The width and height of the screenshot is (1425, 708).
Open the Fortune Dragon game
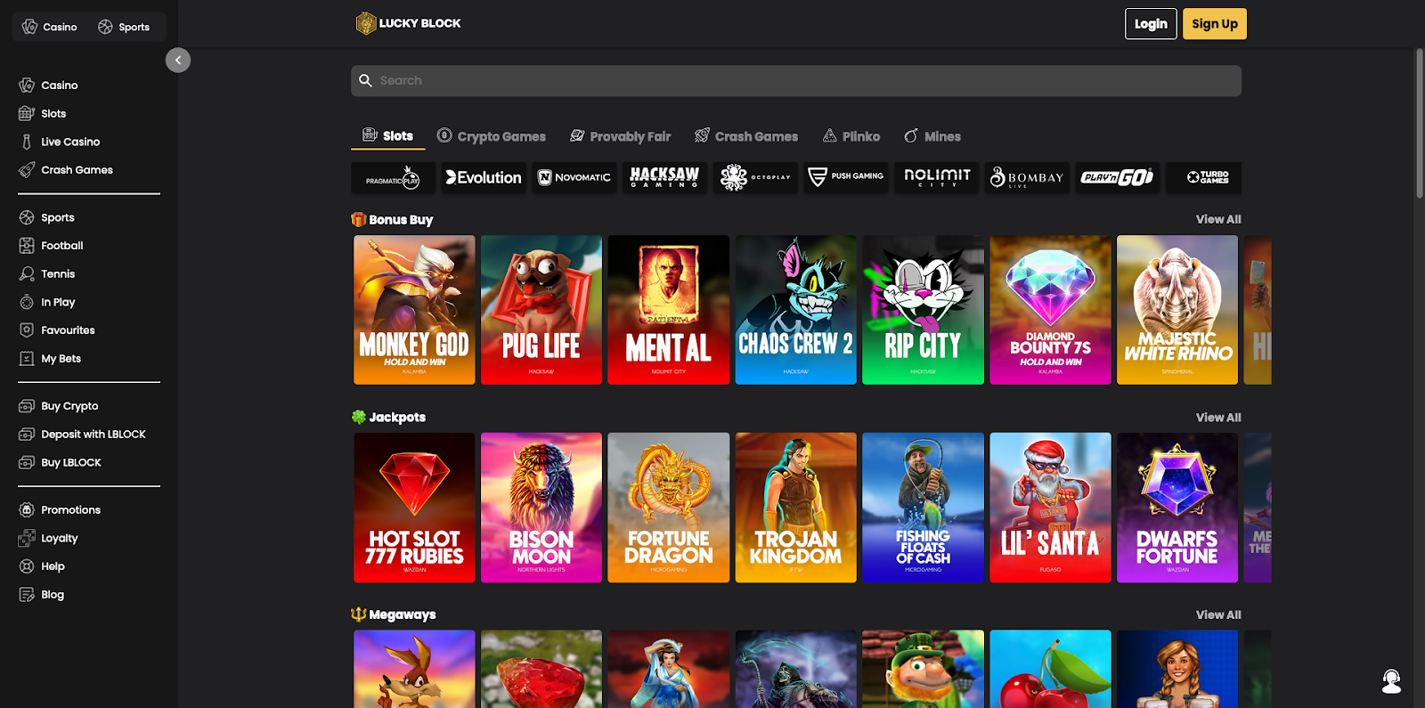pos(668,508)
